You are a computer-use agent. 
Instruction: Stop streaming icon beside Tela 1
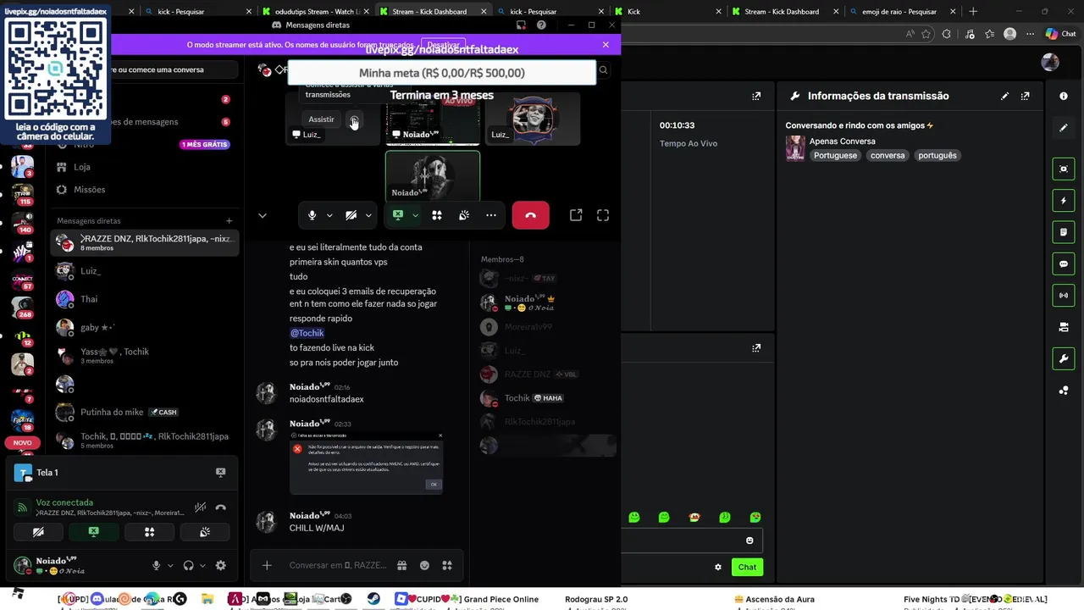(221, 473)
